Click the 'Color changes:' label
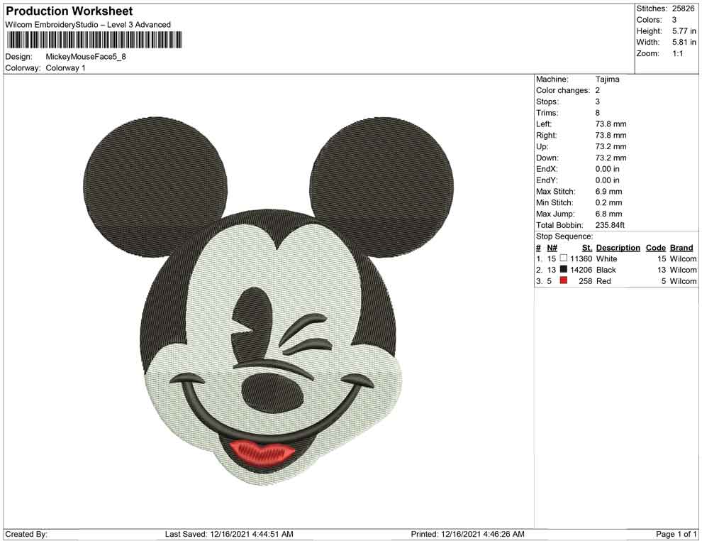The width and height of the screenshot is (702, 541). 563,91
